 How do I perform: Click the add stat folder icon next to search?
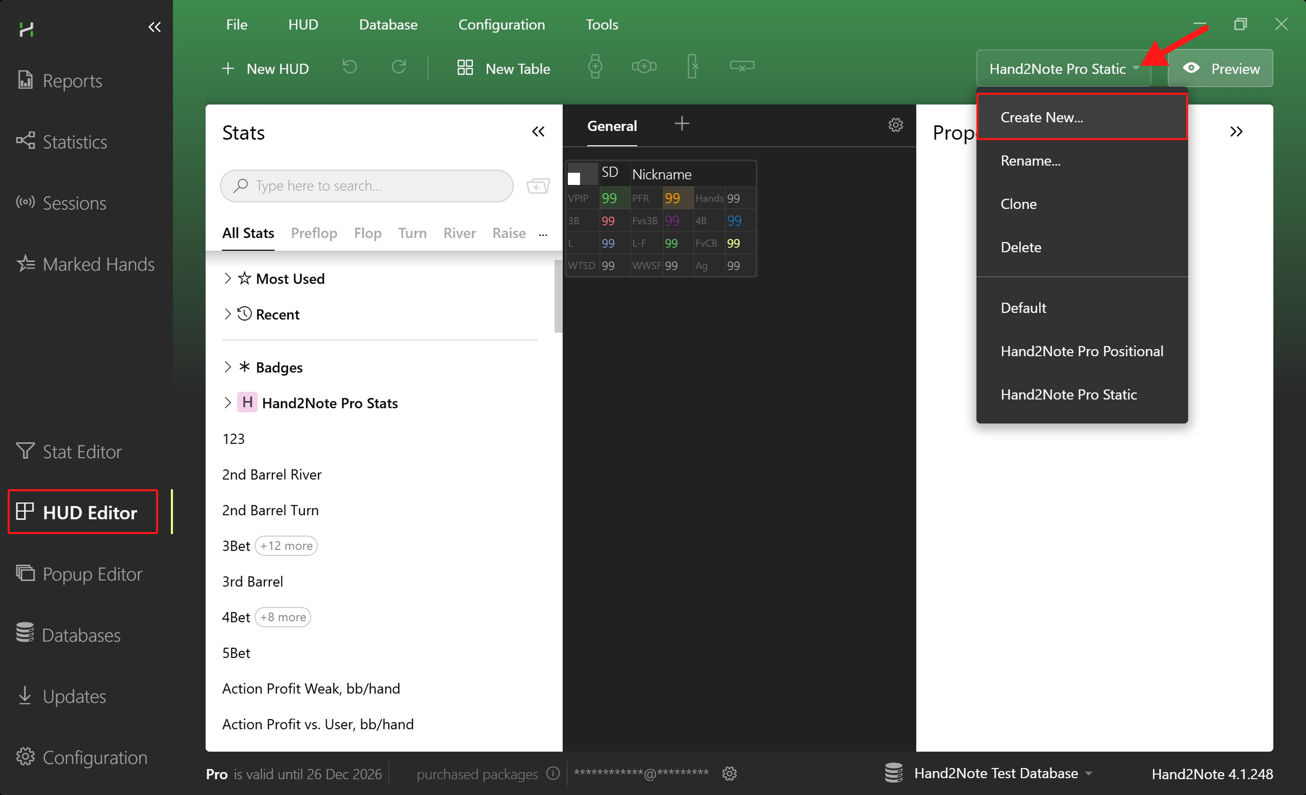point(538,186)
